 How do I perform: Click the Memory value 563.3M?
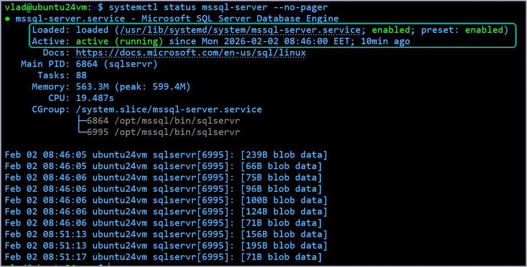[92, 87]
